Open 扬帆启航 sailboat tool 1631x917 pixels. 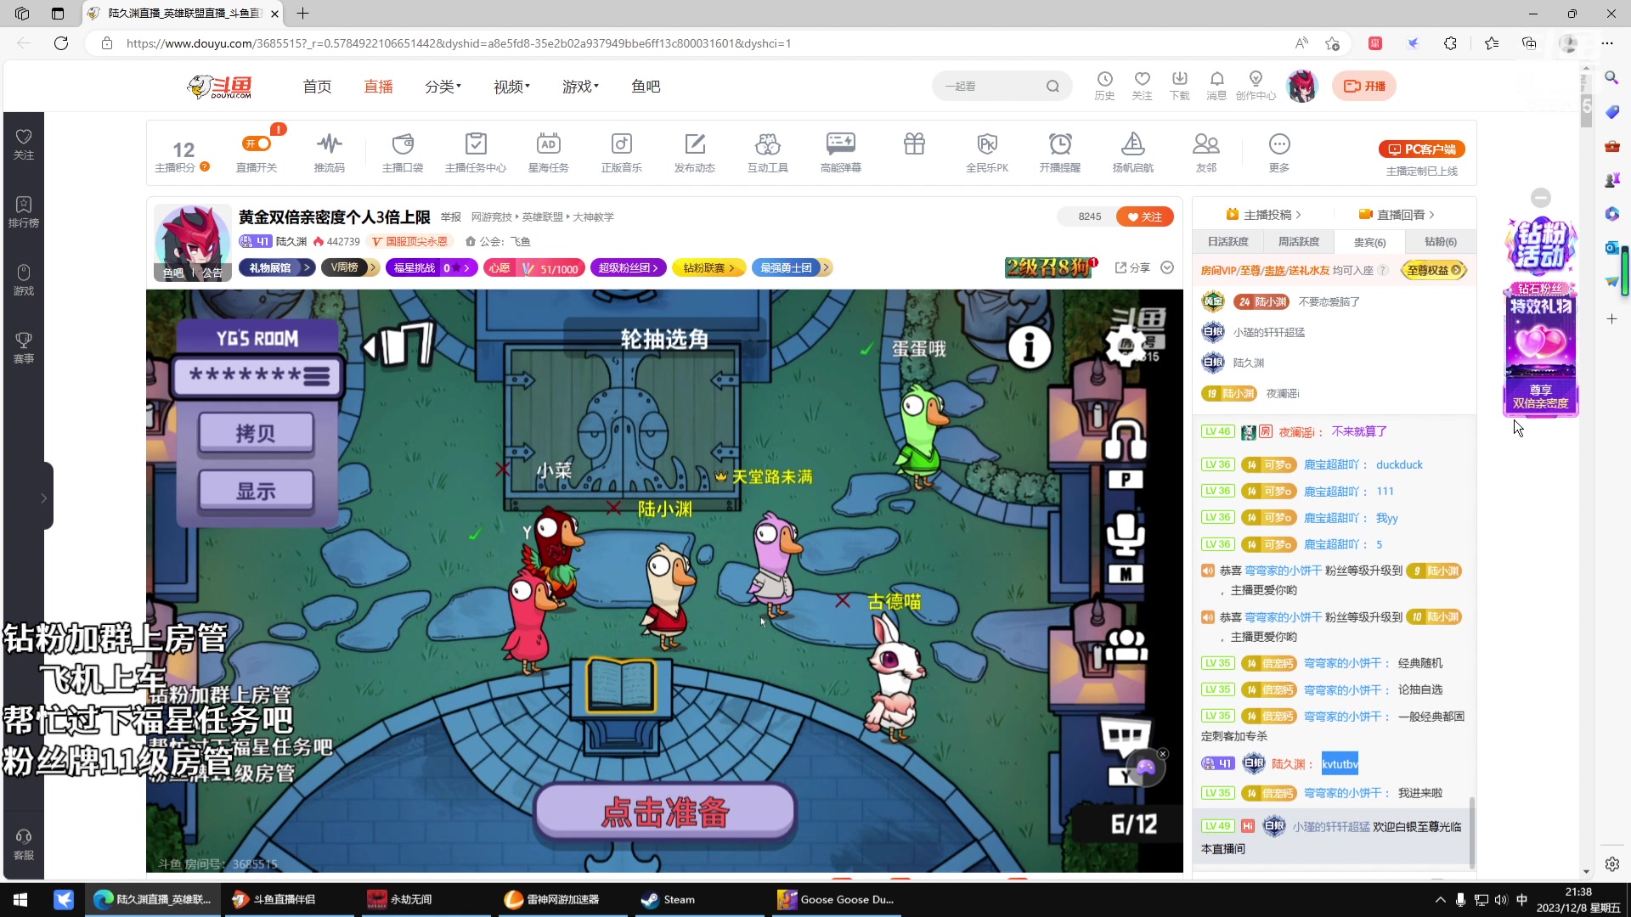coord(1133,153)
